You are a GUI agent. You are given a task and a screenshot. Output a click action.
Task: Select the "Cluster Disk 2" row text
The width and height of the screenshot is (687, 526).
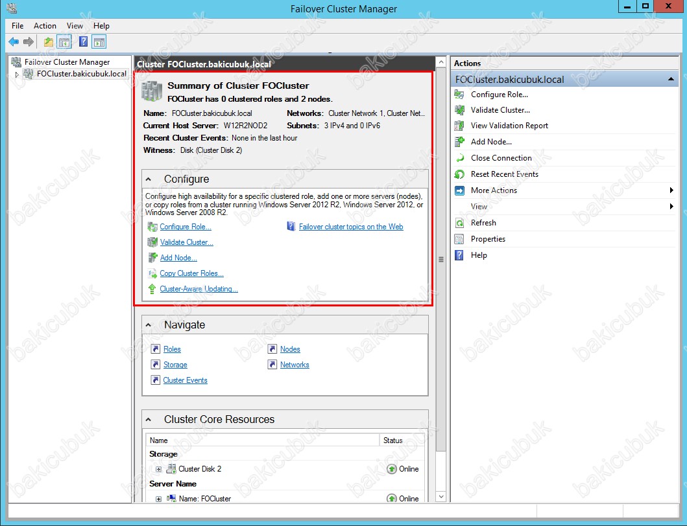(200, 469)
